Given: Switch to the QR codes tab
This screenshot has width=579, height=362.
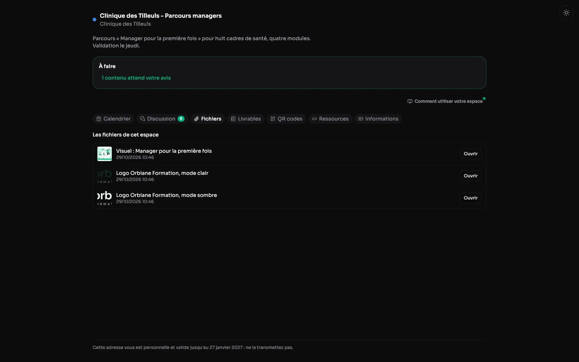Looking at the screenshot, I should [x=286, y=119].
